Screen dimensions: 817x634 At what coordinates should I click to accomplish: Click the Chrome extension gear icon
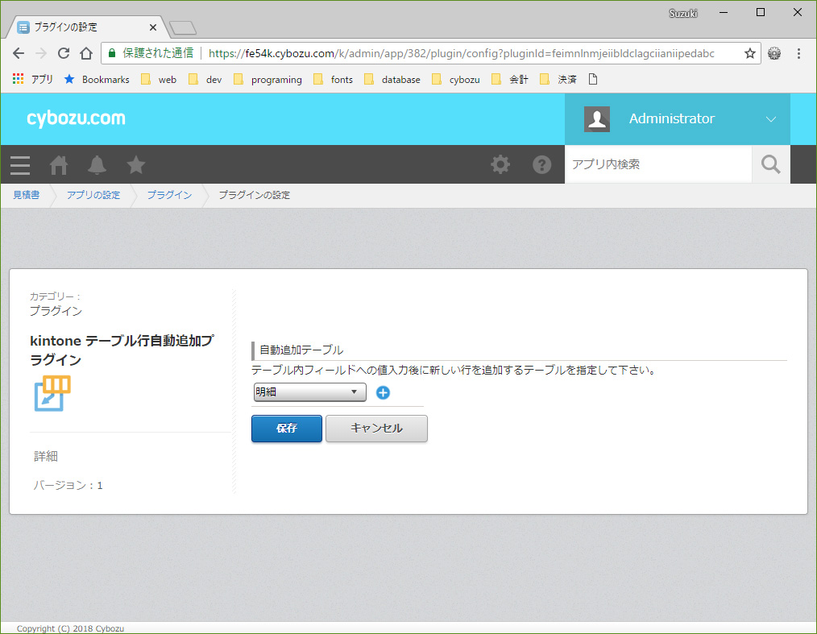[x=774, y=53]
